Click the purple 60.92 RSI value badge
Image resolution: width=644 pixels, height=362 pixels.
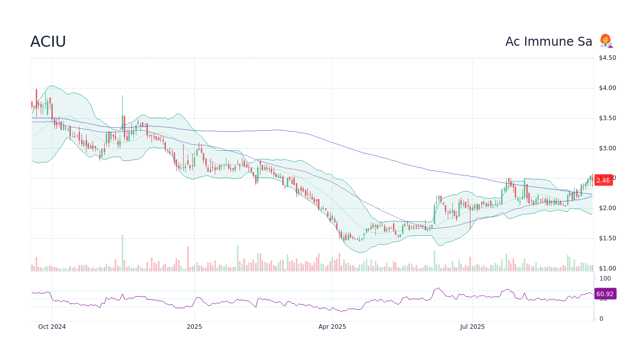[x=605, y=294]
